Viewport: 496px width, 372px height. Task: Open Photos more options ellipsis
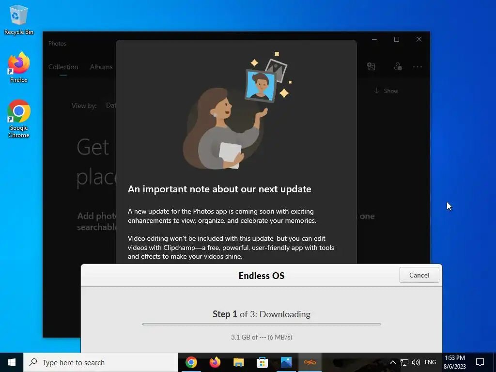pyautogui.click(x=418, y=67)
